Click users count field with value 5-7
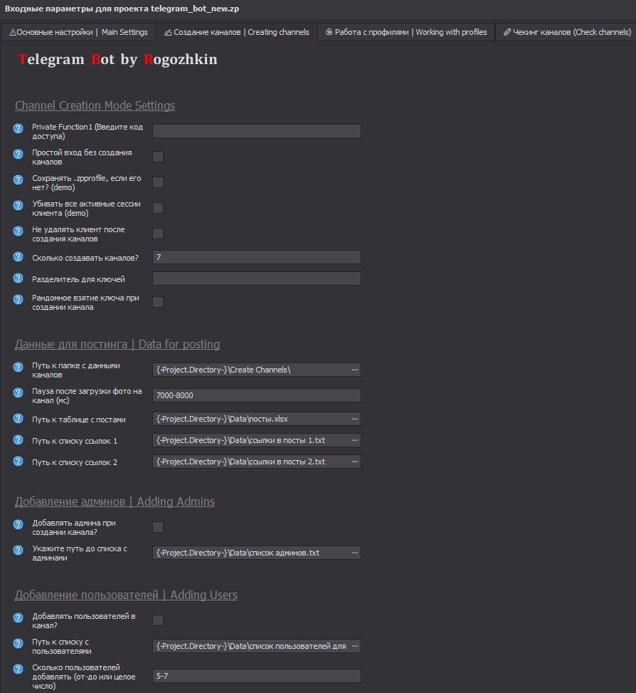636x693 pixels. click(x=257, y=676)
